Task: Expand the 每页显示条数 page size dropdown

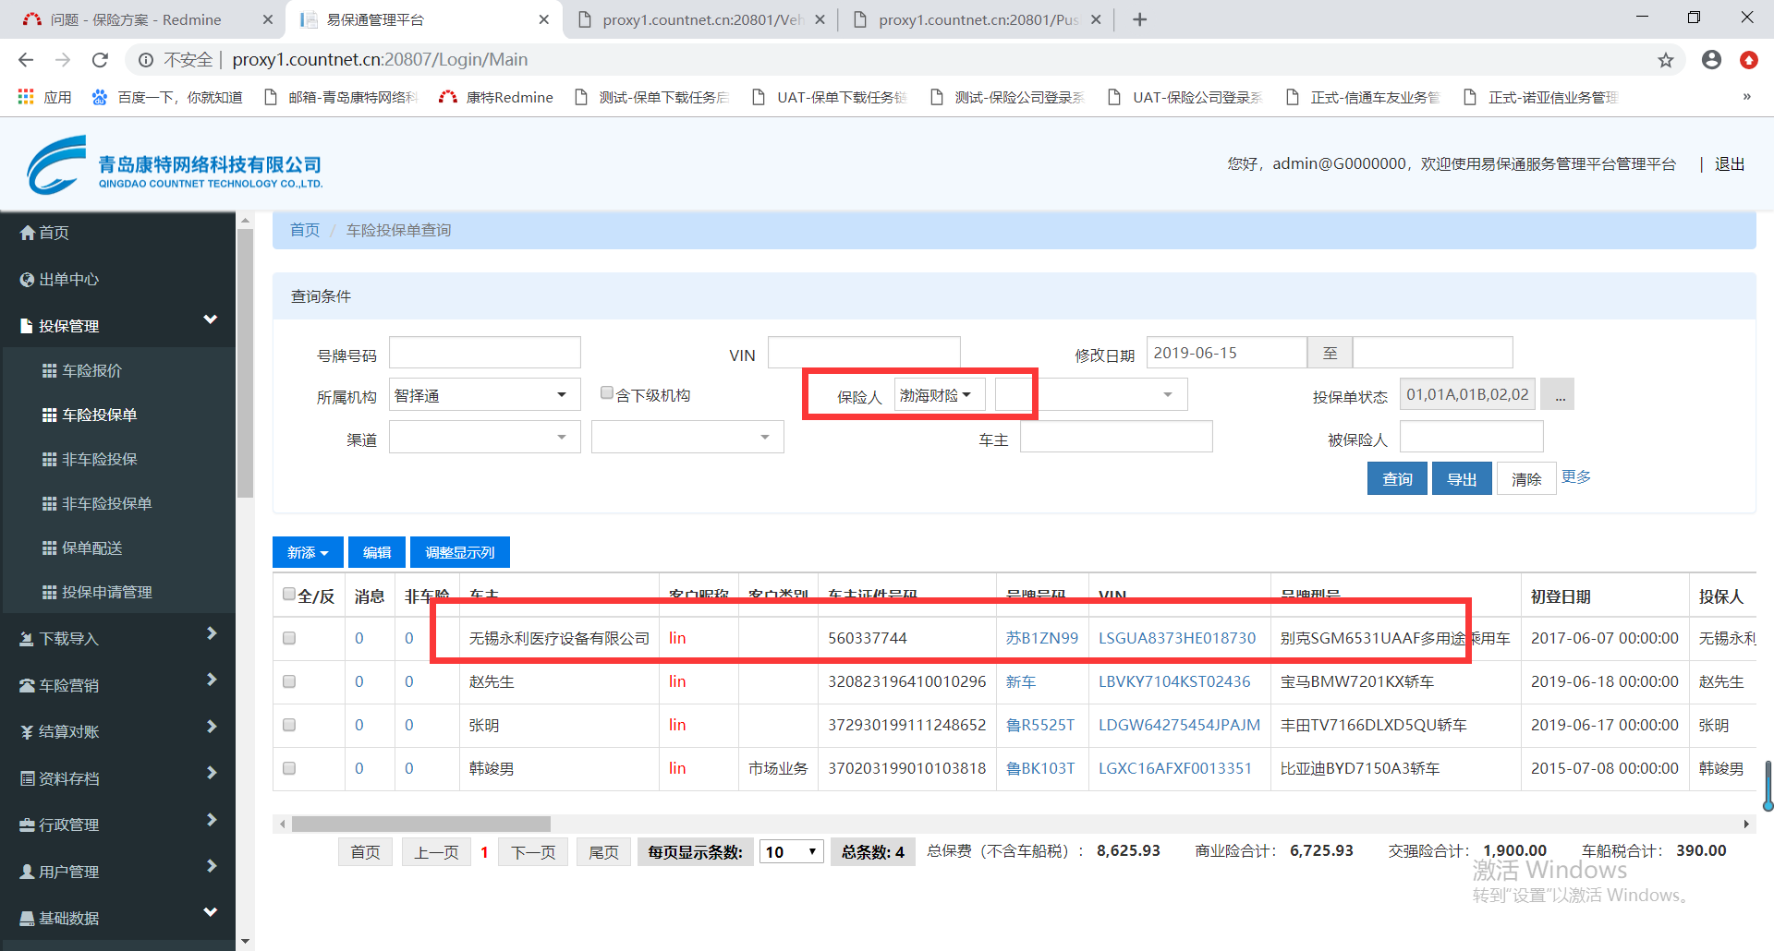Action: coord(791,851)
